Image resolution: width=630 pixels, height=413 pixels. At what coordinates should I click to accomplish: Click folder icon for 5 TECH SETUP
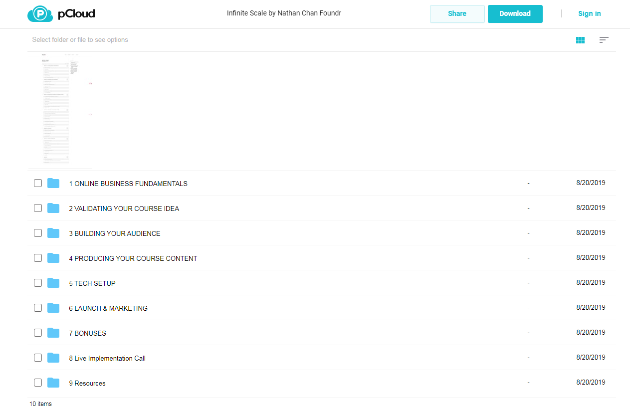tap(53, 283)
